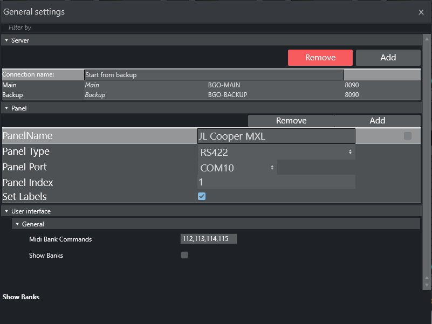
Task: Edit the PanelName text field
Action: [276, 136]
